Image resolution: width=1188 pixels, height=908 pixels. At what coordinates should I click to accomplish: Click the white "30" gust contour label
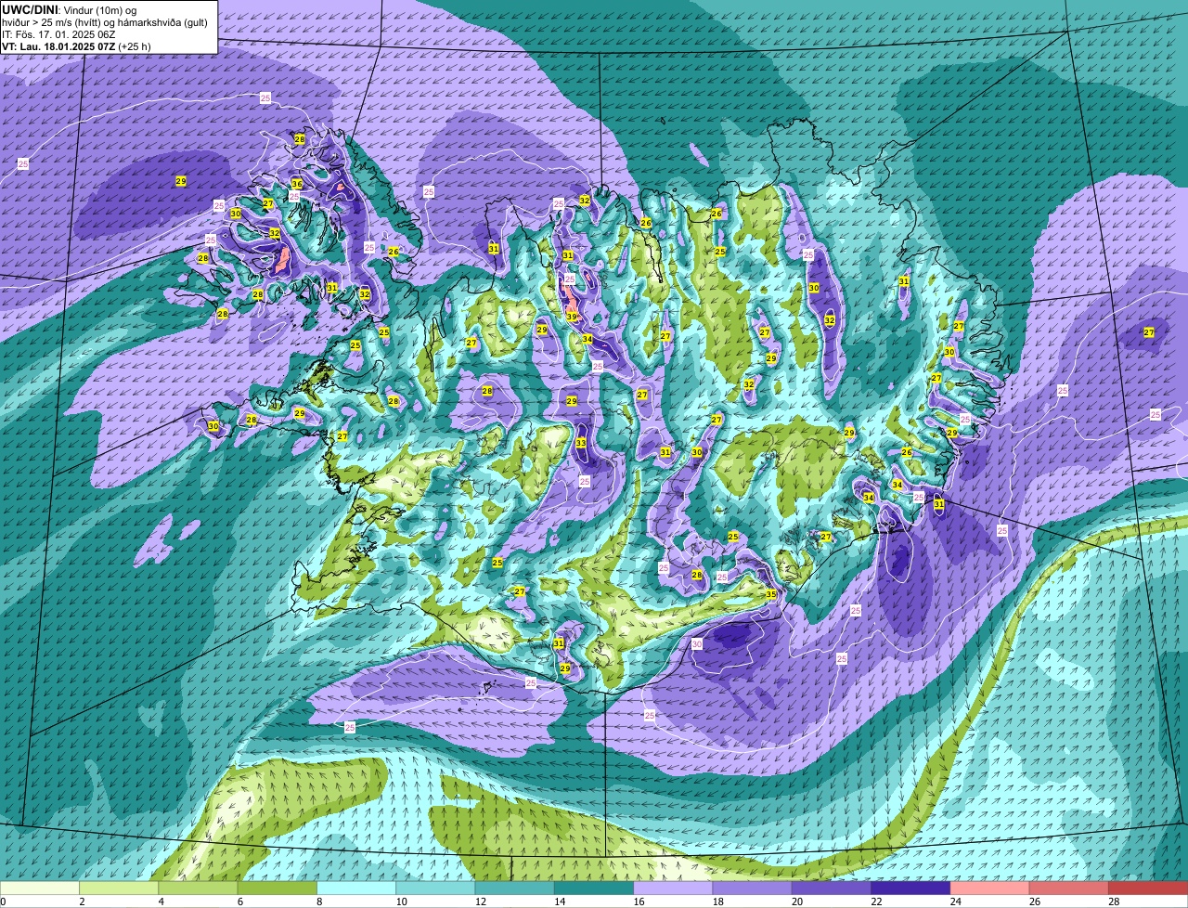point(697,643)
